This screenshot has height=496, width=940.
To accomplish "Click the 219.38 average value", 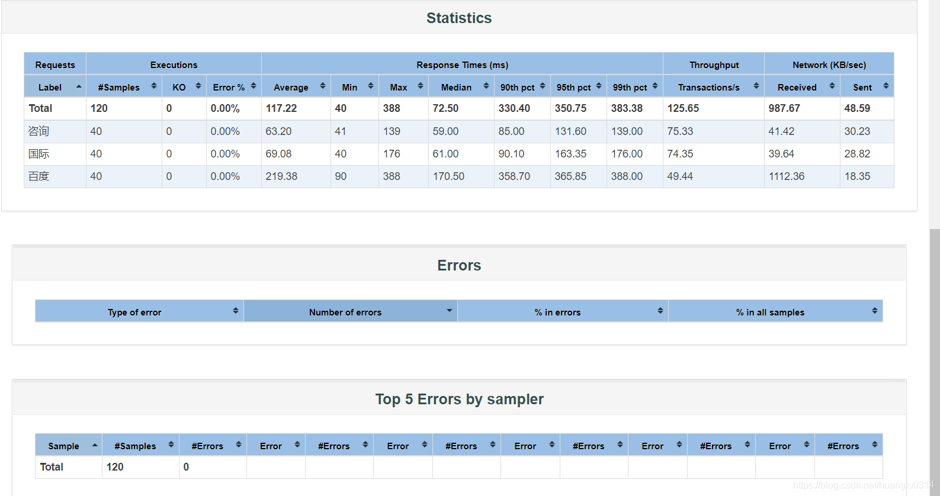I will click(x=281, y=176).
